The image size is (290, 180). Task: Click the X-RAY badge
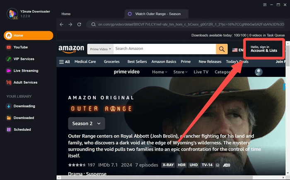tap(168, 165)
